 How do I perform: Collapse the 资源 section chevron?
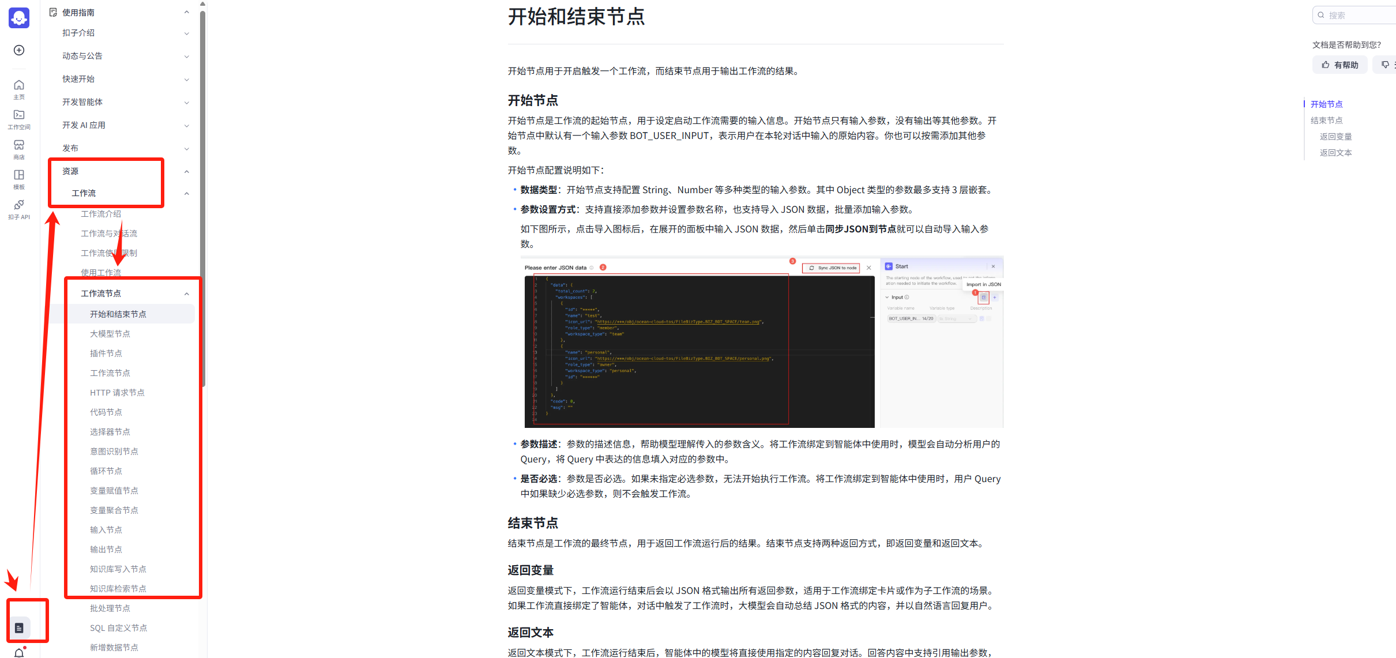186,171
